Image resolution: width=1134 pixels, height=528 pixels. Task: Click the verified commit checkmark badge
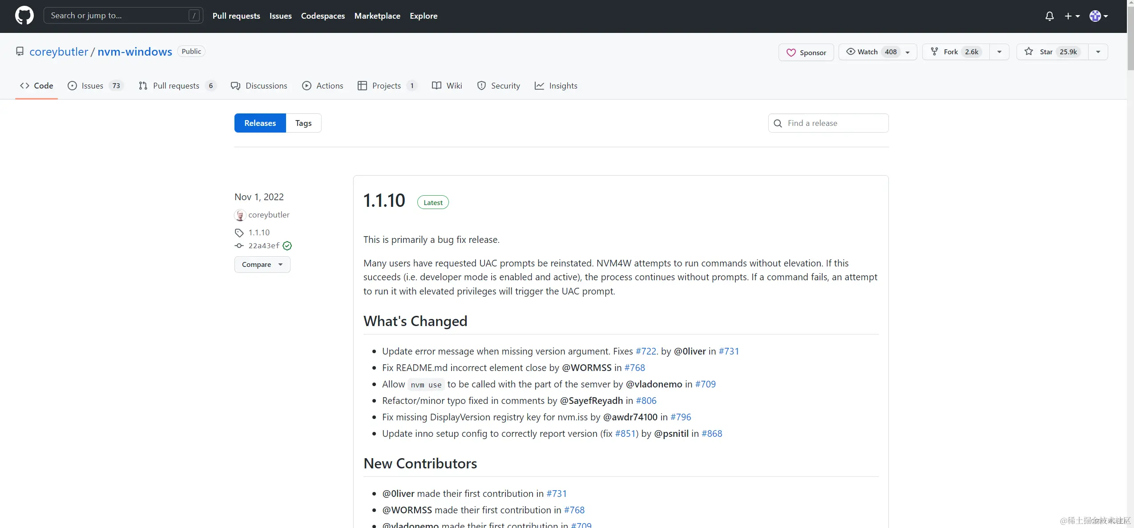pos(287,246)
